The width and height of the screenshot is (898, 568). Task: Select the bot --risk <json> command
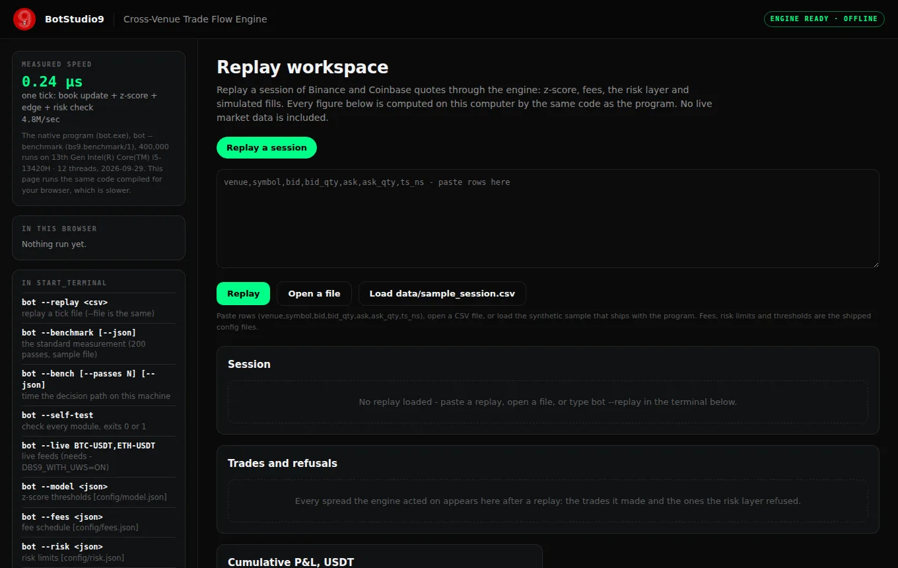click(62, 547)
